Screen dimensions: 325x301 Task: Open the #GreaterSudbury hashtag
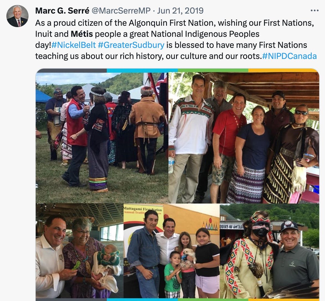(x=131, y=45)
